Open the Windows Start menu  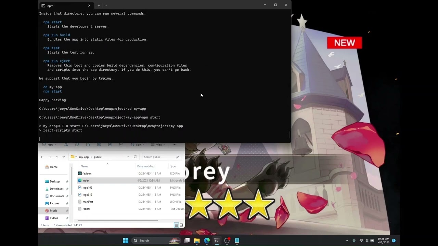(126, 241)
